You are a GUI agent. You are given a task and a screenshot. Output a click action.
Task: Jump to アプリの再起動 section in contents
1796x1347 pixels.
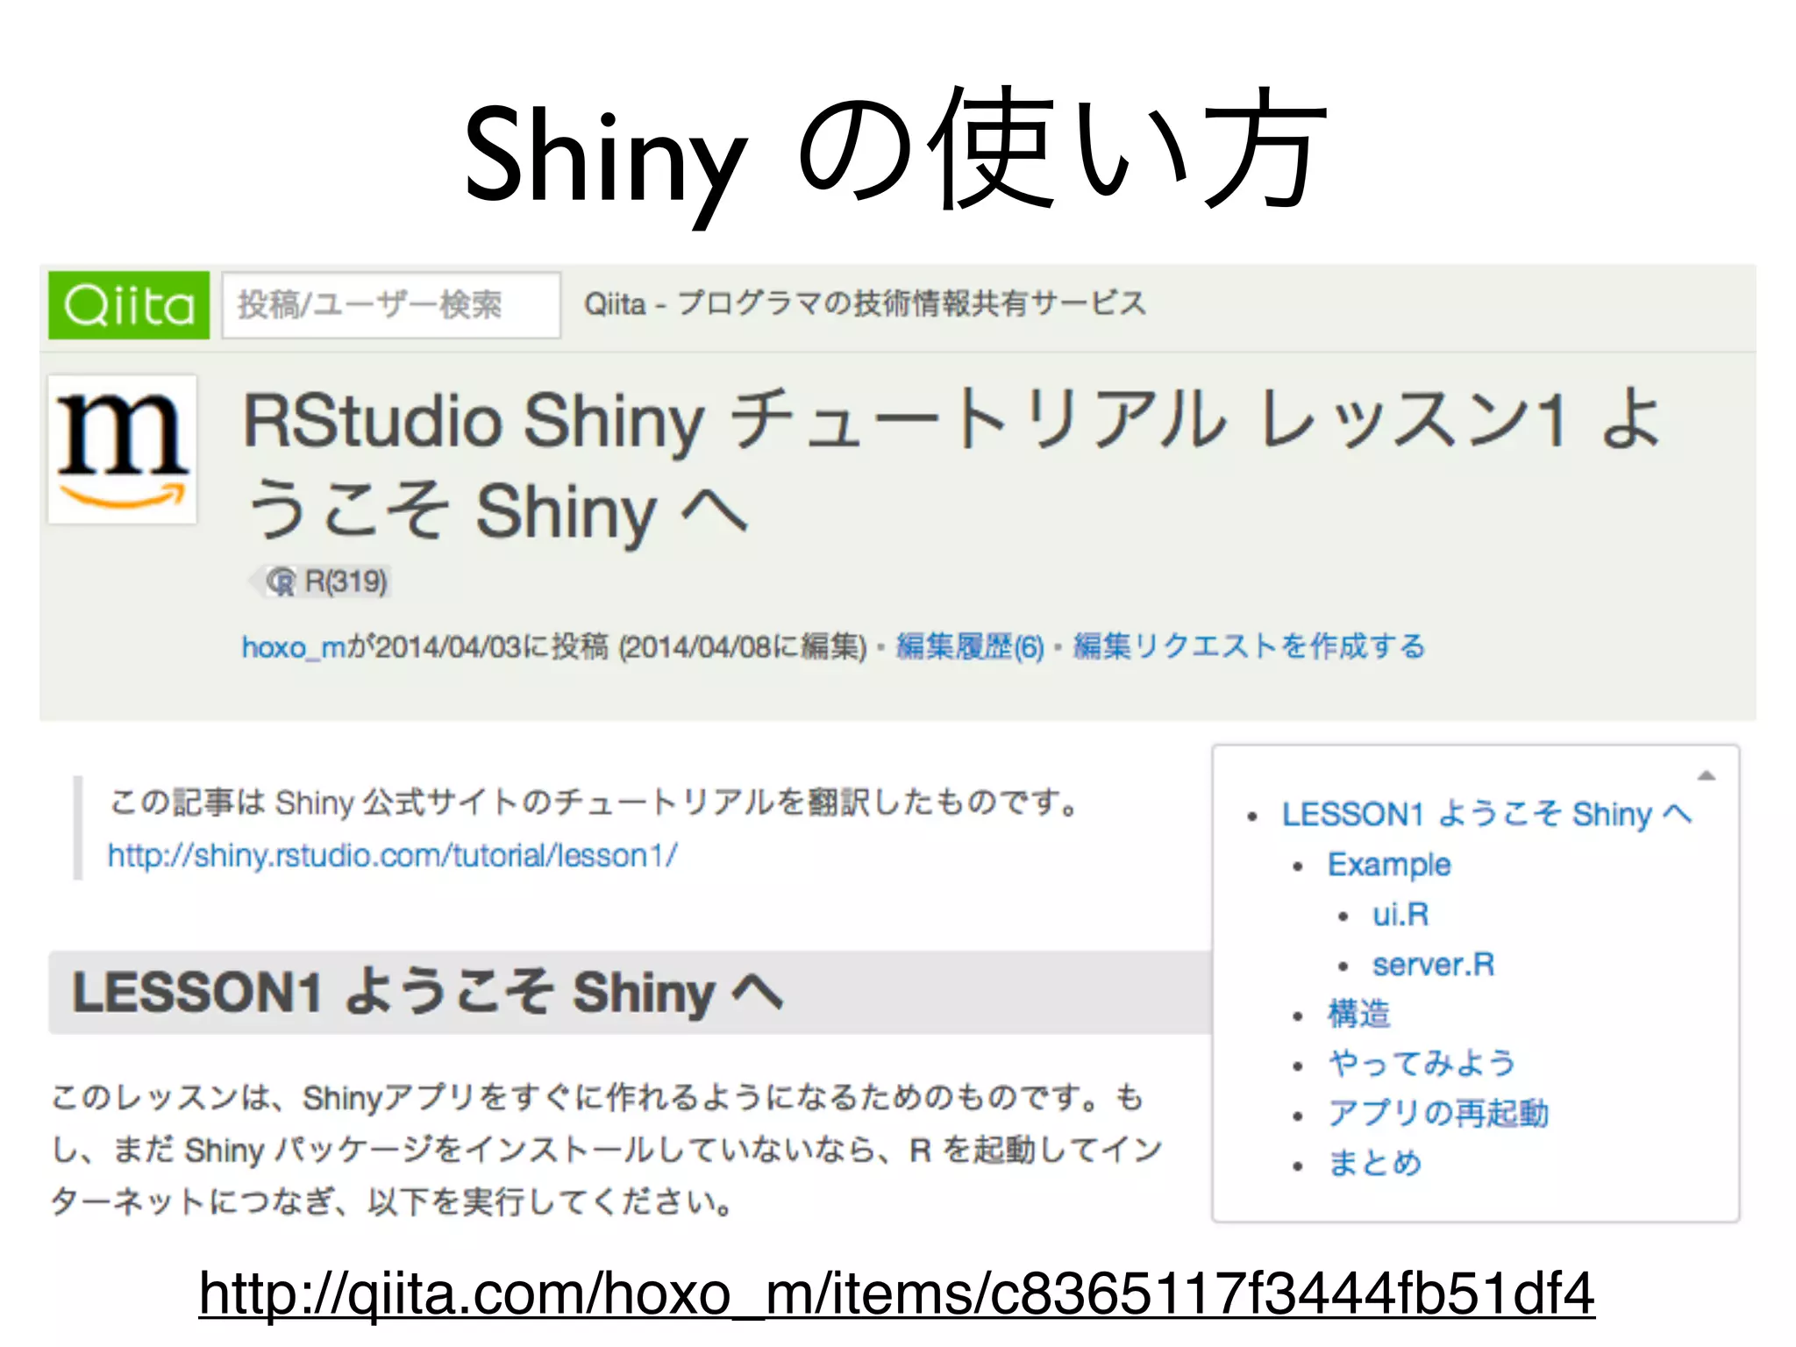[1438, 1114]
